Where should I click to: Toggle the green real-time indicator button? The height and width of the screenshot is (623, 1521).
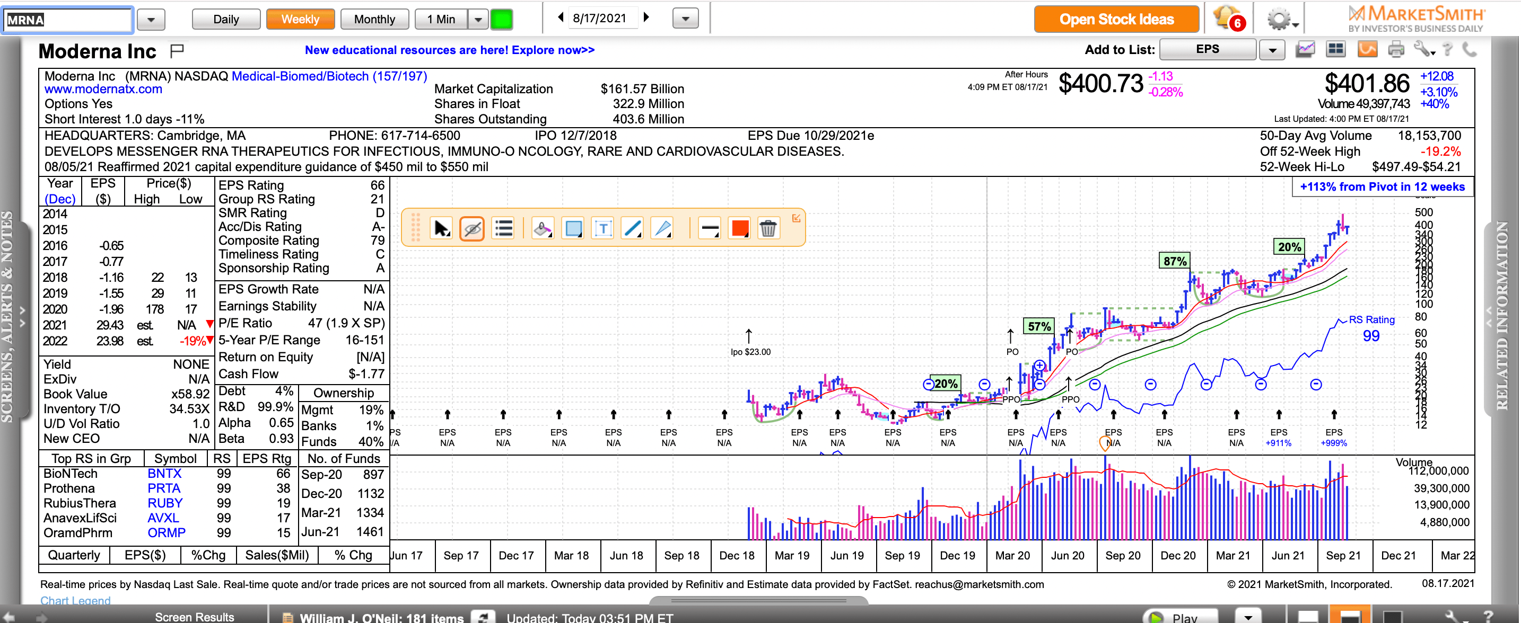pyautogui.click(x=502, y=20)
